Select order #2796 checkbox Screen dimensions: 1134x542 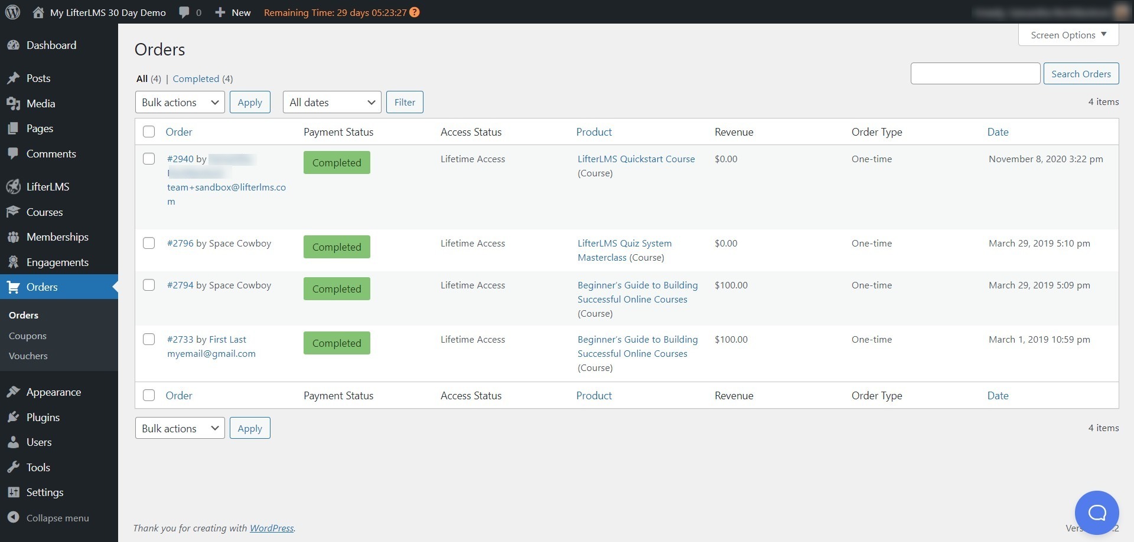[x=149, y=243]
